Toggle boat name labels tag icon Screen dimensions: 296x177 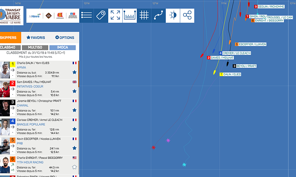(101, 16)
